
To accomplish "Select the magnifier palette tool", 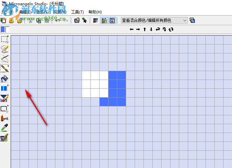I will click(5, 138).
